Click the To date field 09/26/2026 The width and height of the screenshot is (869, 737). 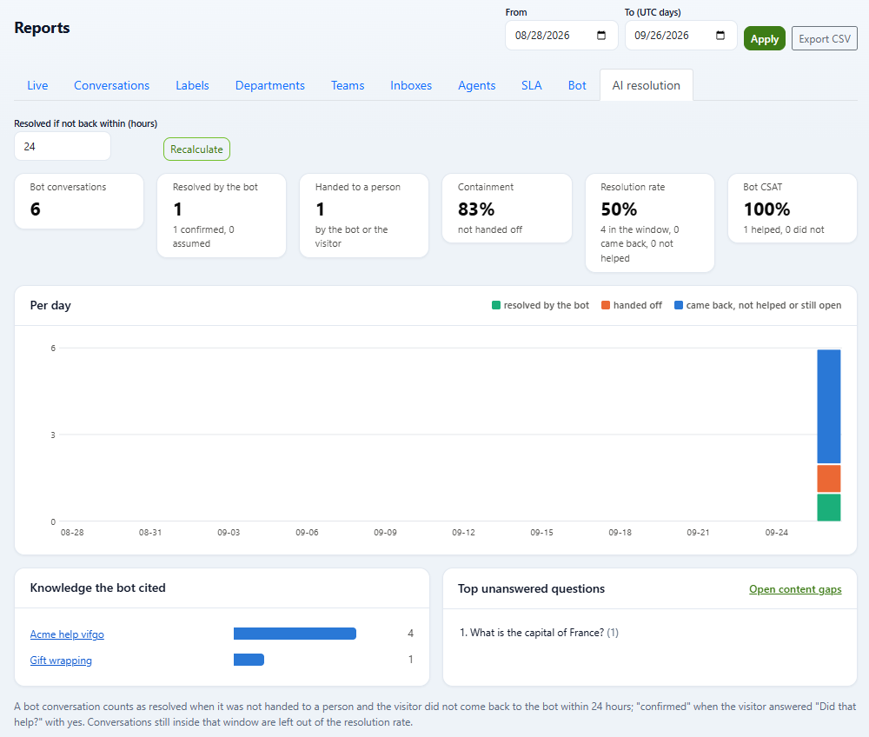point(680,36)
